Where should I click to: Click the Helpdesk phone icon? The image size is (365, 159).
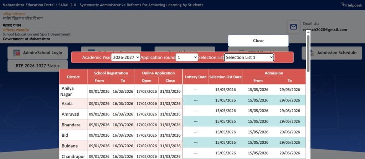344,4
